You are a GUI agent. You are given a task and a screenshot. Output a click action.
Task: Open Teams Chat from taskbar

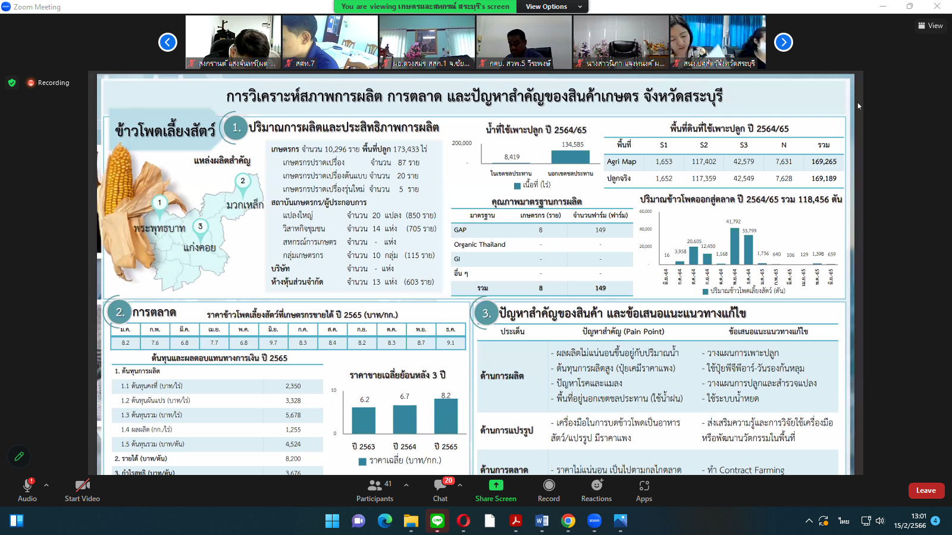pos(358,521)
